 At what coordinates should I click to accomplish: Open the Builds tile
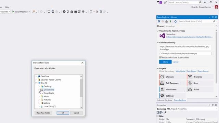pos(200,90)
